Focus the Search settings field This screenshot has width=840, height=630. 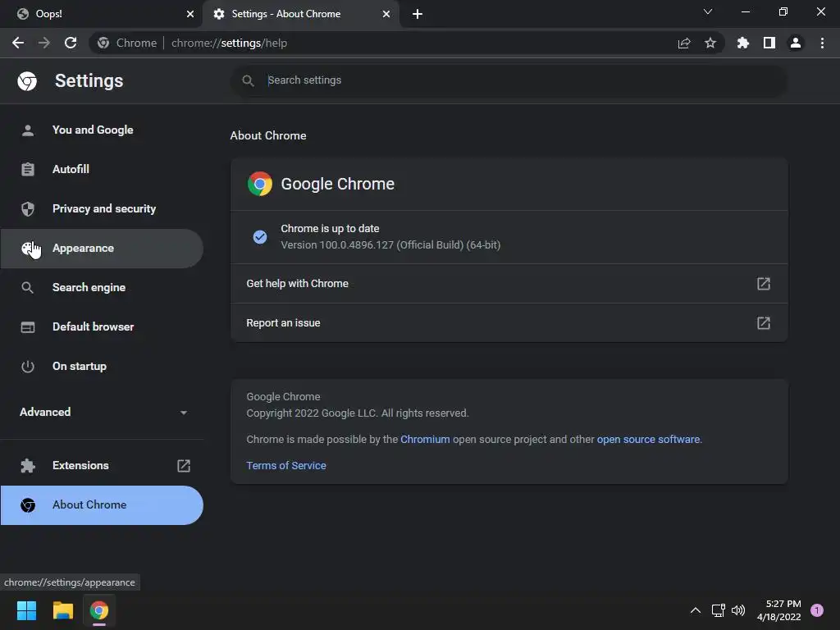point(509,80)
